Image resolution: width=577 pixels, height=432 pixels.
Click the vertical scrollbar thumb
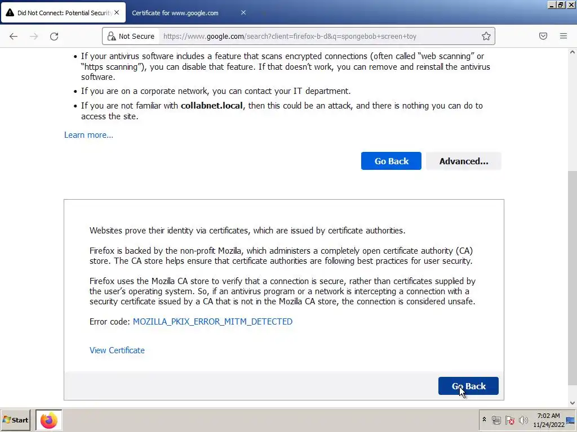(x=572, y=278)
